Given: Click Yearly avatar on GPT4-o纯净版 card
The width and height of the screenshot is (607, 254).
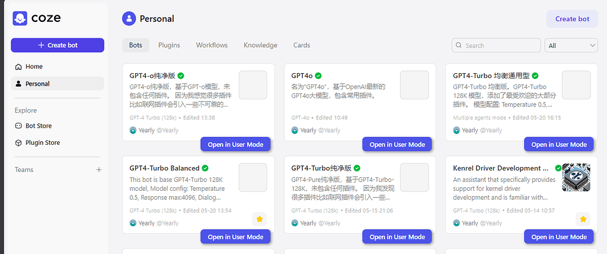Looking at the screenshot, I should pos(133,131).
